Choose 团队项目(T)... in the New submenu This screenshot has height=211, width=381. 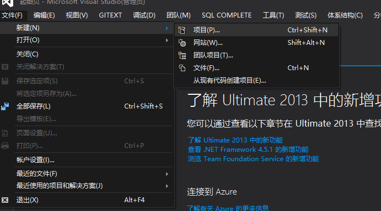tap(256, 55)
